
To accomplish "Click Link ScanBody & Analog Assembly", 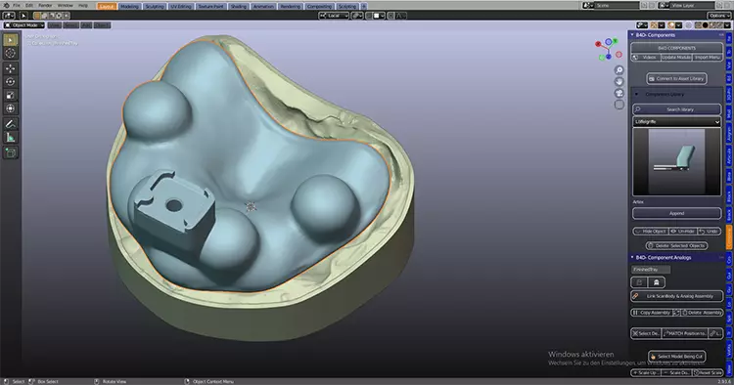I will tap(676, 296).
